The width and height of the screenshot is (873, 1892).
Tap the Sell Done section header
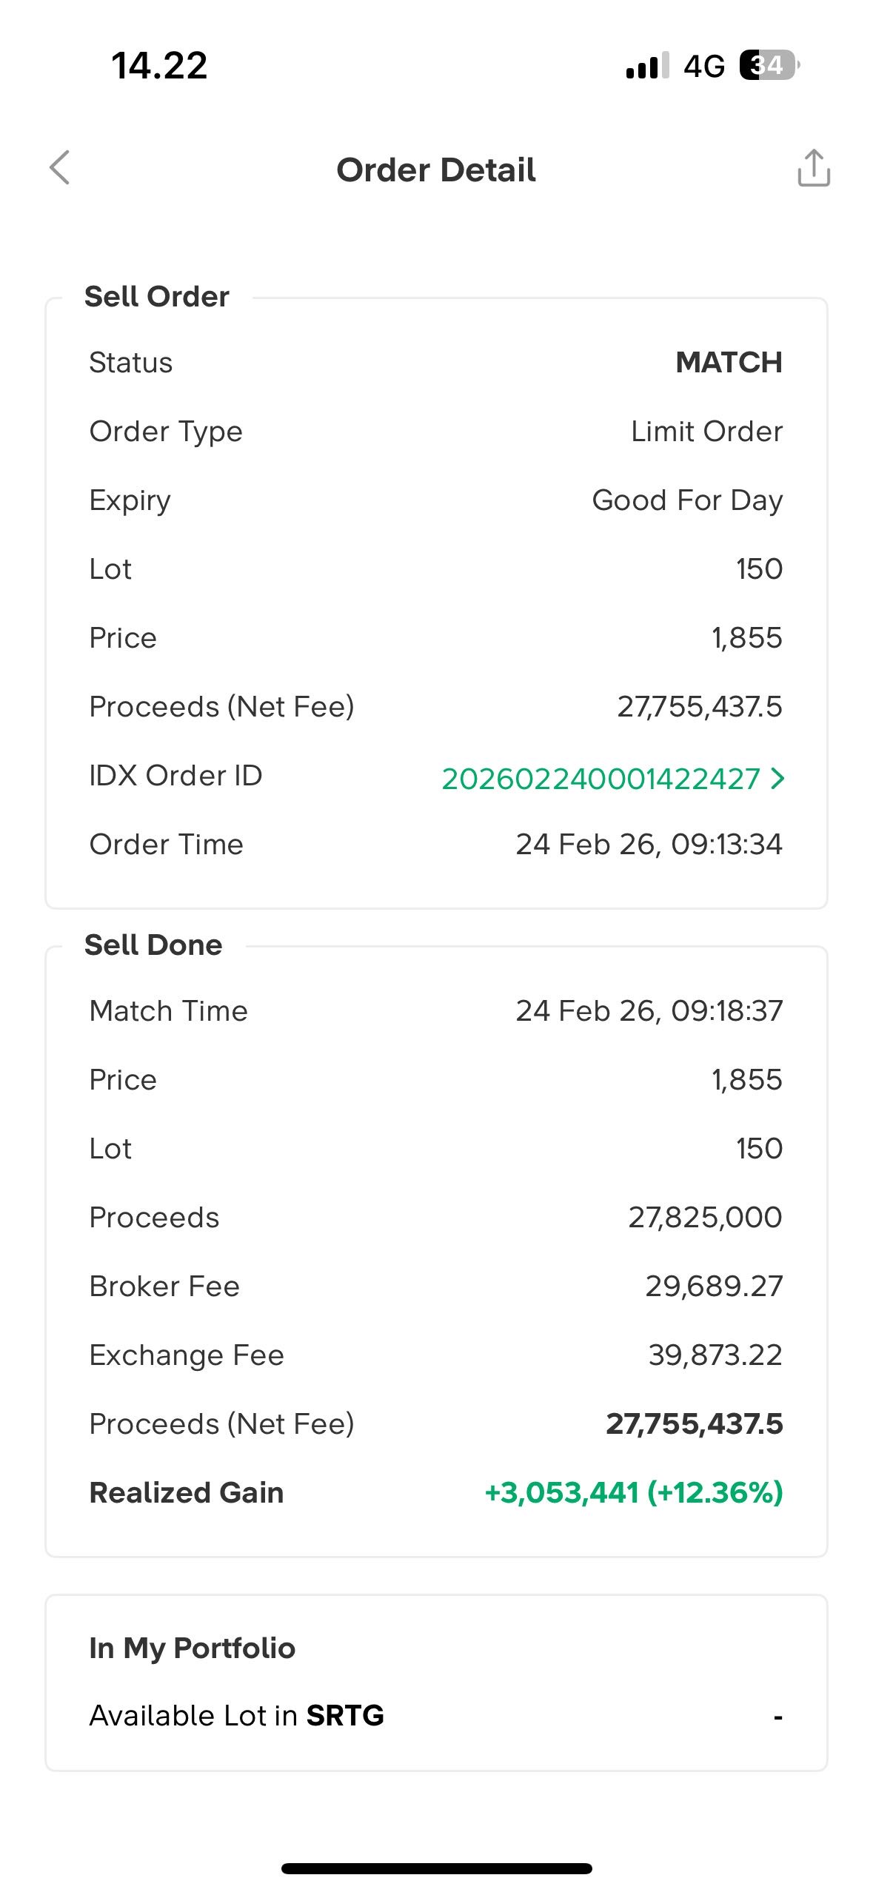coord(153,945)
